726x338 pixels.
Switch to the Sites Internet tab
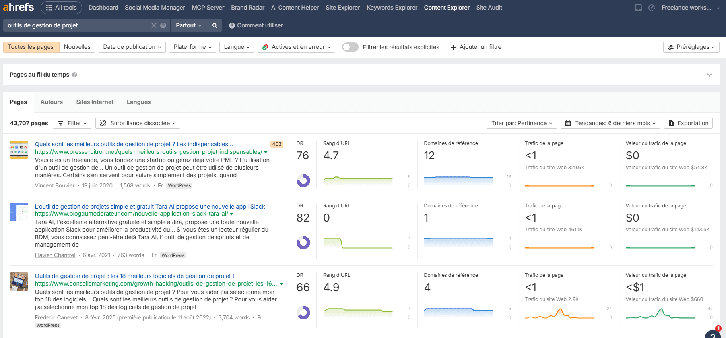tap(95, 102)
